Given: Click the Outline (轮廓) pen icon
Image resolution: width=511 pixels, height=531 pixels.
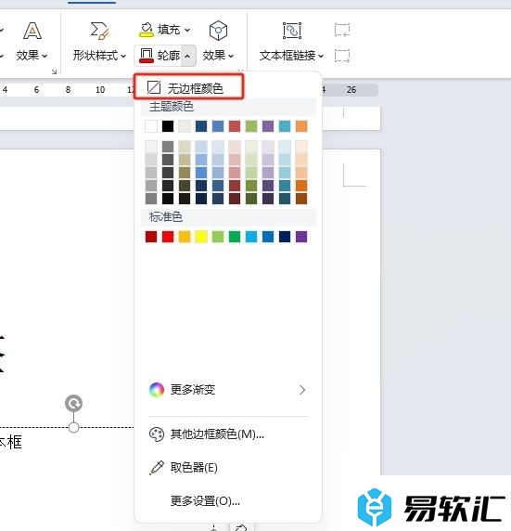Looking at the screenshot, I should pos(147,55).
